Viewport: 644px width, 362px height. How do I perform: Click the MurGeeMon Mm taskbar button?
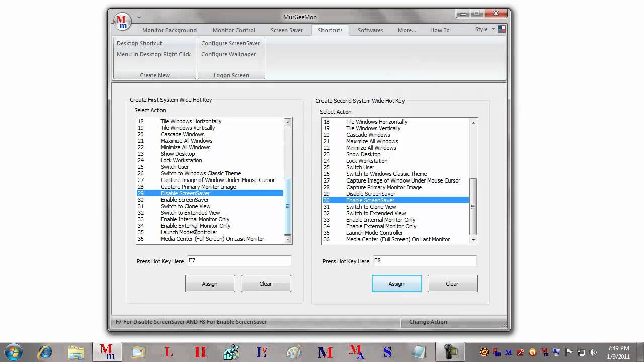[x=107, y=351]
